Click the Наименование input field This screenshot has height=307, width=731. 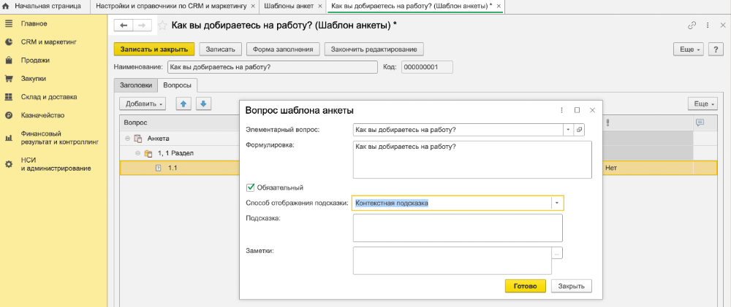click(x=272, y=67)
